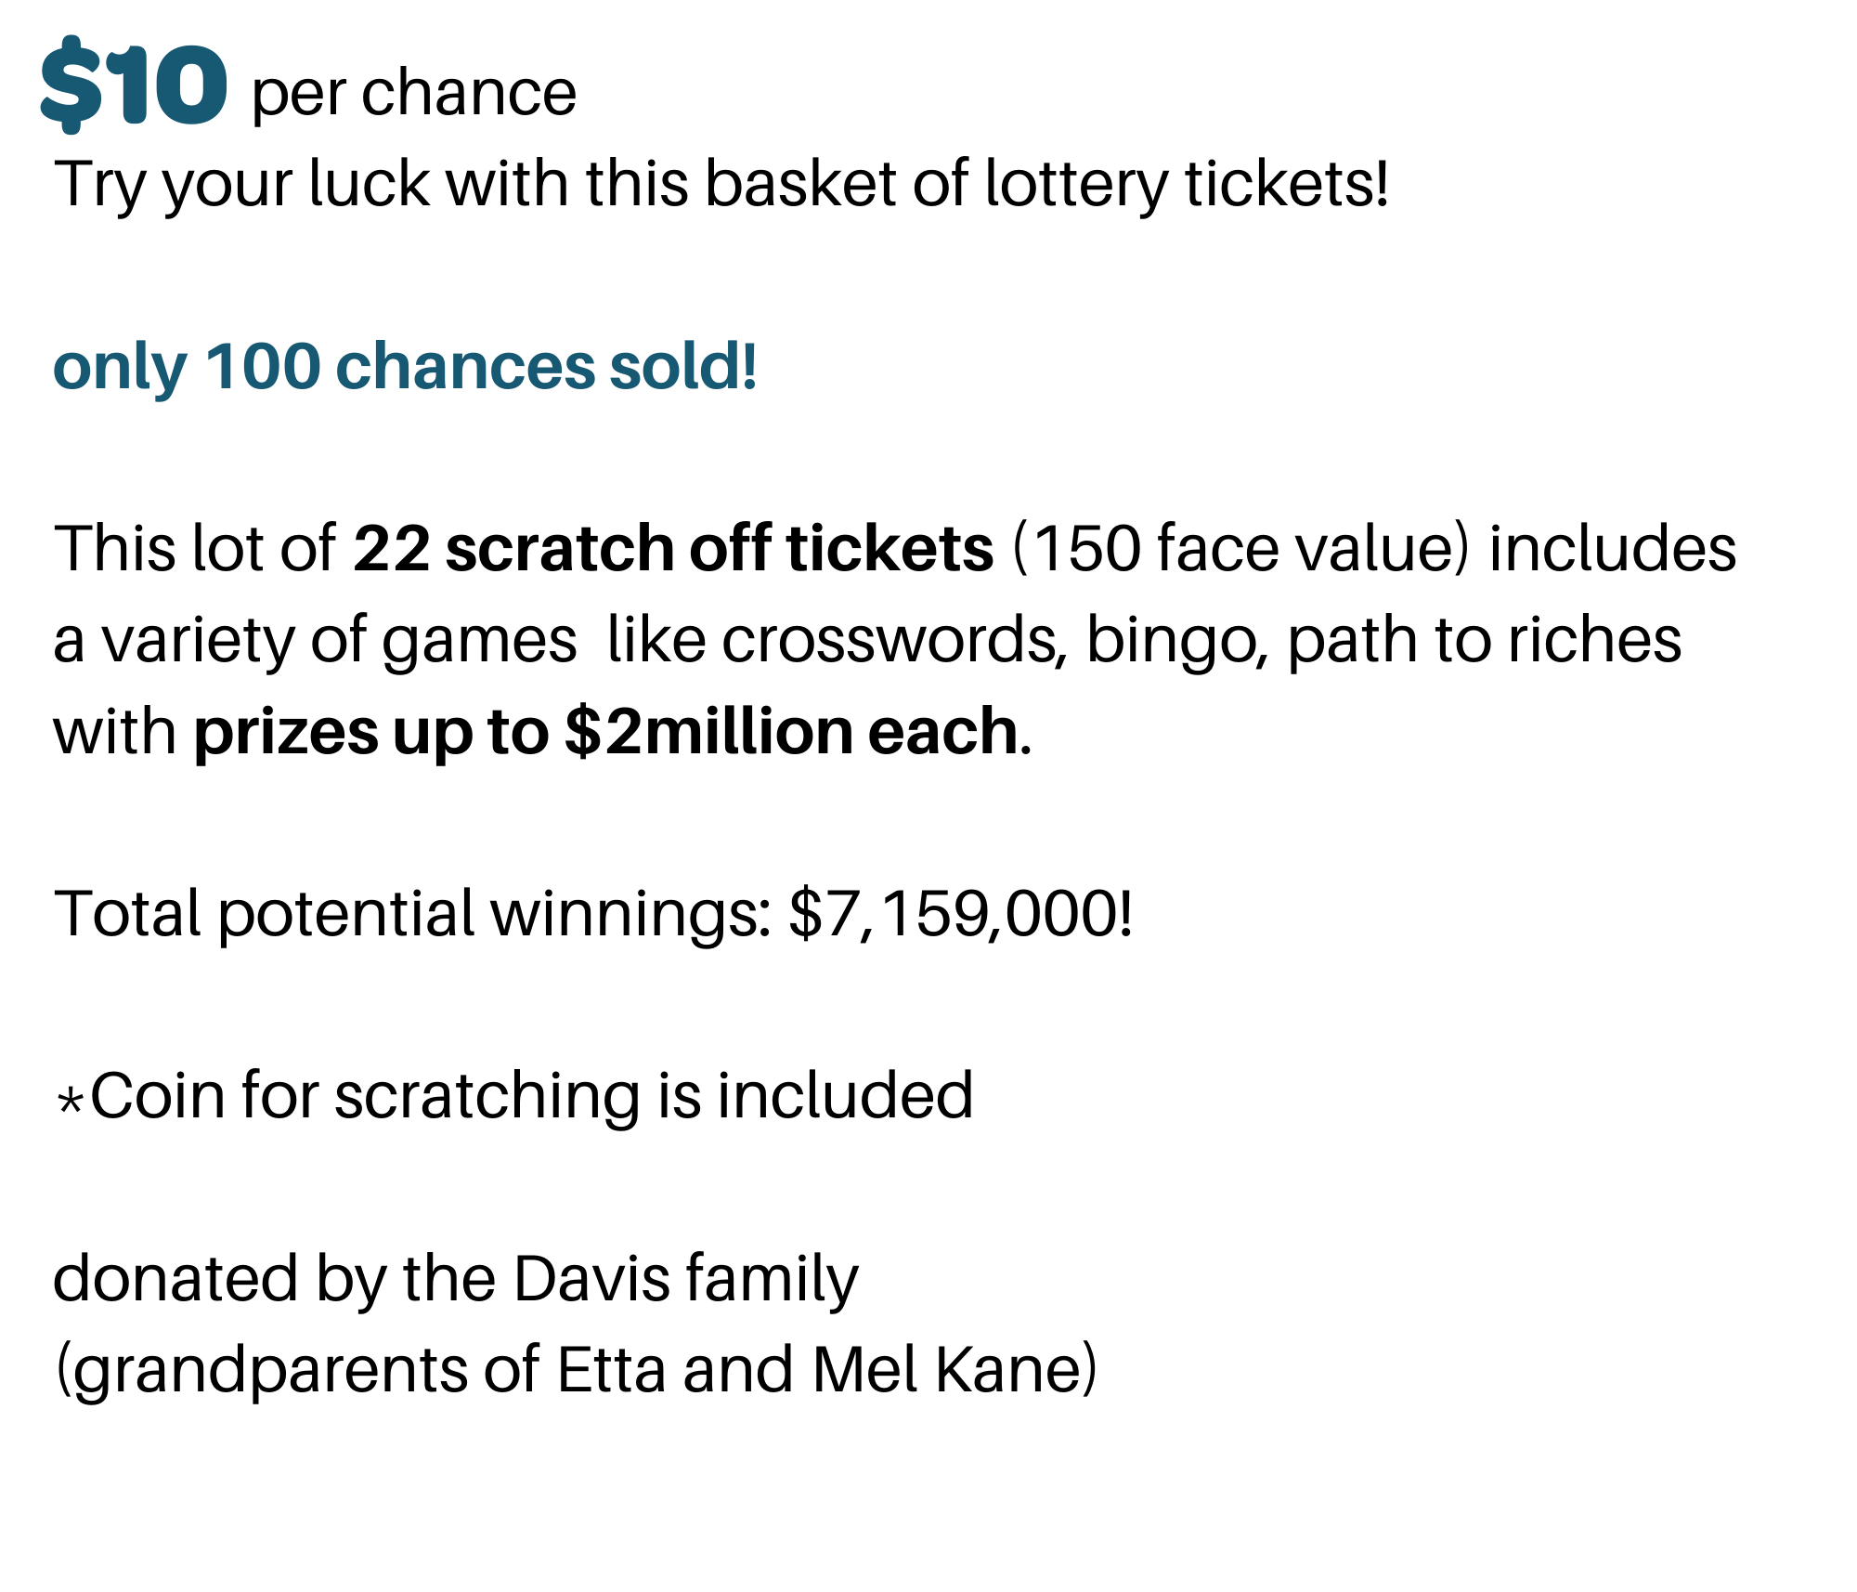Click the word "bingo"
Screen dimensions: 1857x1592
coord(1175,640)
